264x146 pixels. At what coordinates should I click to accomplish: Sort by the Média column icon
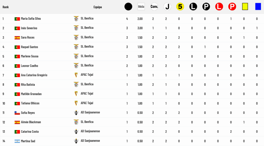141,7
